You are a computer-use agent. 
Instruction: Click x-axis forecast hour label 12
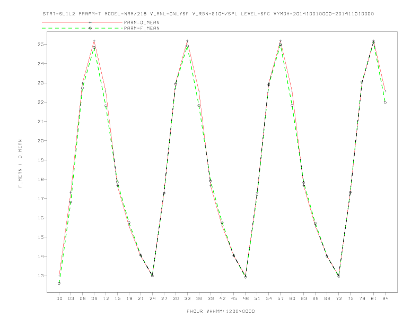tap(106, 298)
